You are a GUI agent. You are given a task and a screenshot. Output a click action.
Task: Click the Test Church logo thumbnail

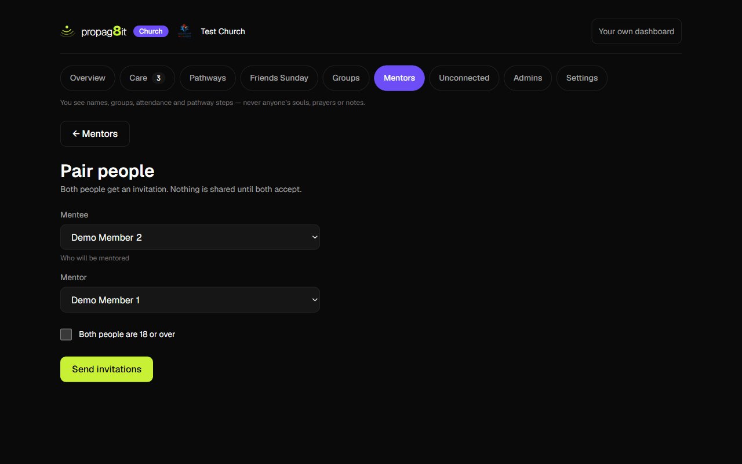click(184, 31)
